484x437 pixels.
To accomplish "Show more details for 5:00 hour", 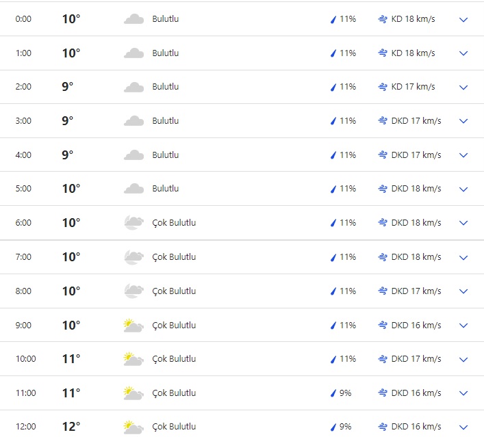I will pos(463,189).
